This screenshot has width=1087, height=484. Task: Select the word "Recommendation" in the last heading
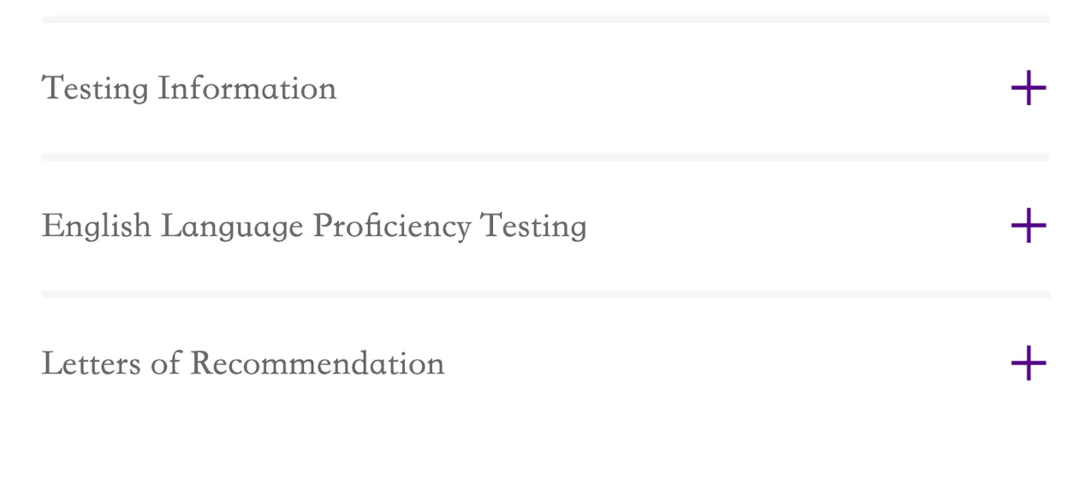(317, 364)
